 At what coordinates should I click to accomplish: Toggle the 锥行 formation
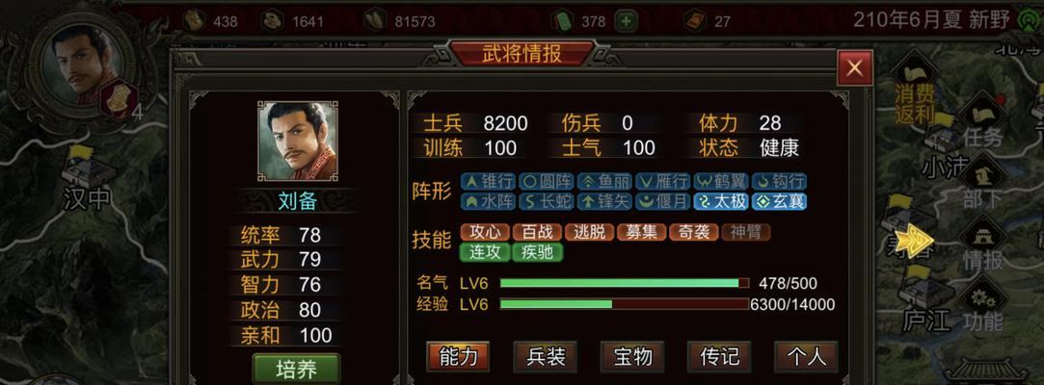click(x=488, y=181)
